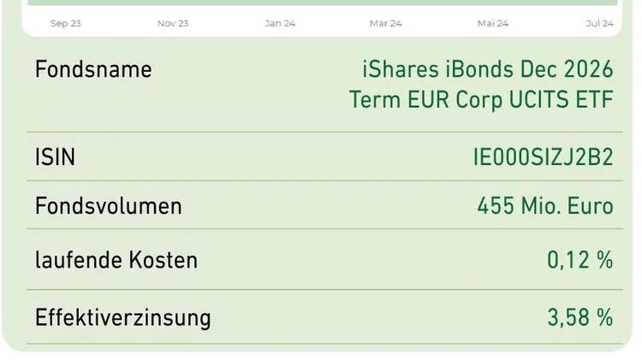Click the Fondsvolumen label
The width and height of the screenshot is (642, 360).
point(108,206)
